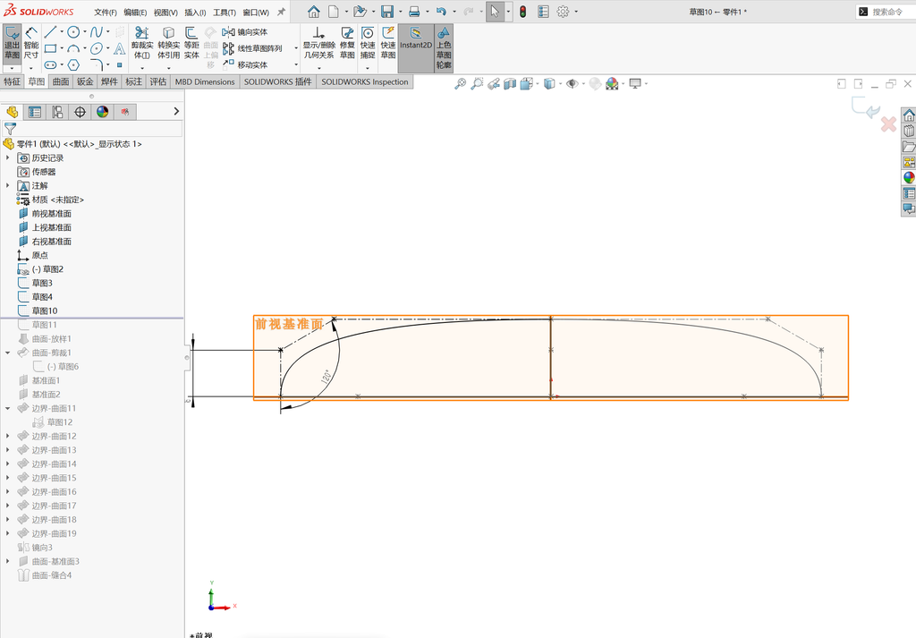Expand the 历史记录 tree node

(7, 157)
